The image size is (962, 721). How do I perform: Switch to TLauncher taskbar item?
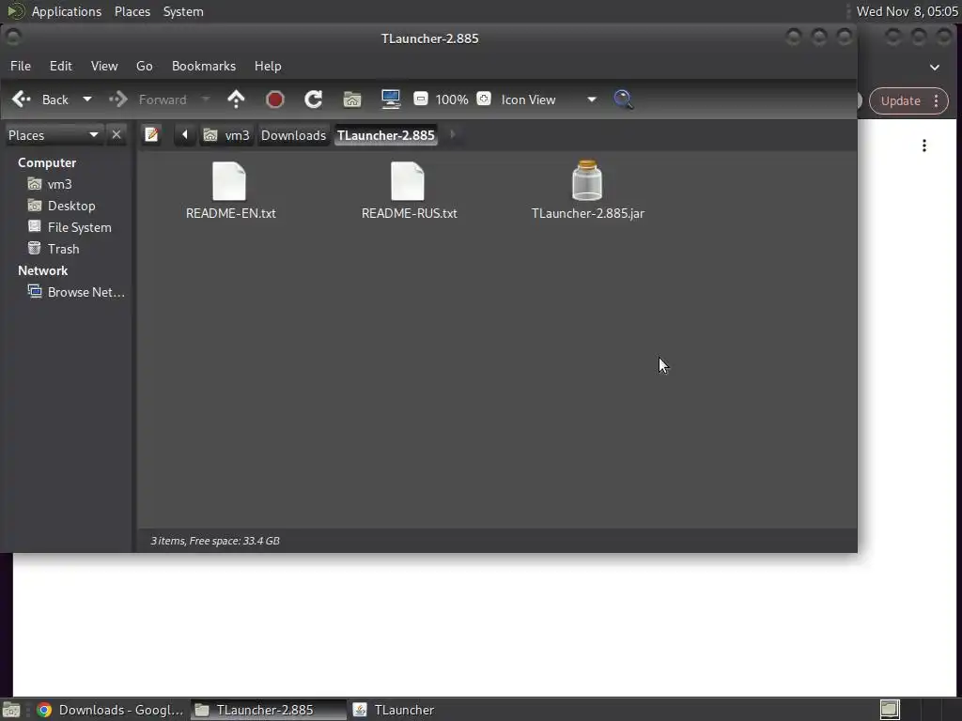(x=394, y=710)
